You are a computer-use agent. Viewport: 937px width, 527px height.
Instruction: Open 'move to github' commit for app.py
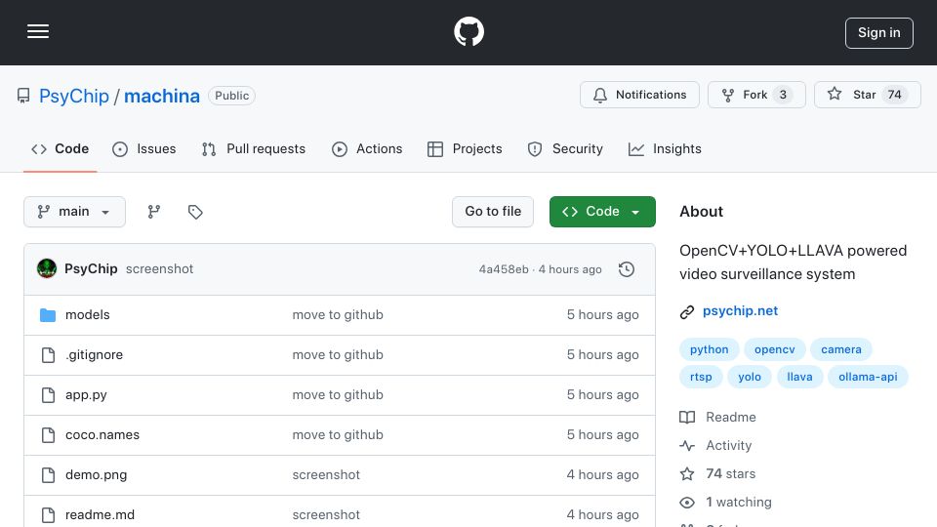pyautogui.click(x=338, y=395)
